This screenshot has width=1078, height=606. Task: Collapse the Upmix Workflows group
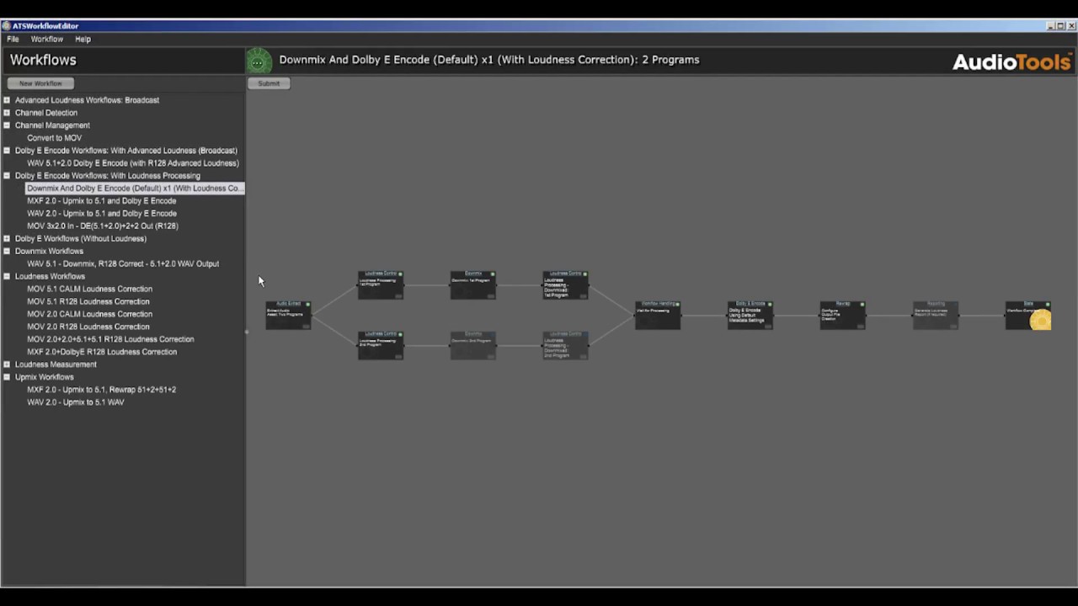pos(7,377)
